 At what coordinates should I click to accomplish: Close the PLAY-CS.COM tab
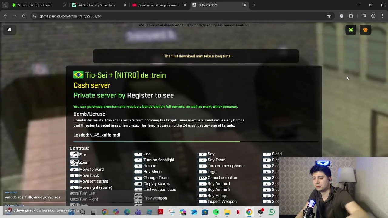245,5
